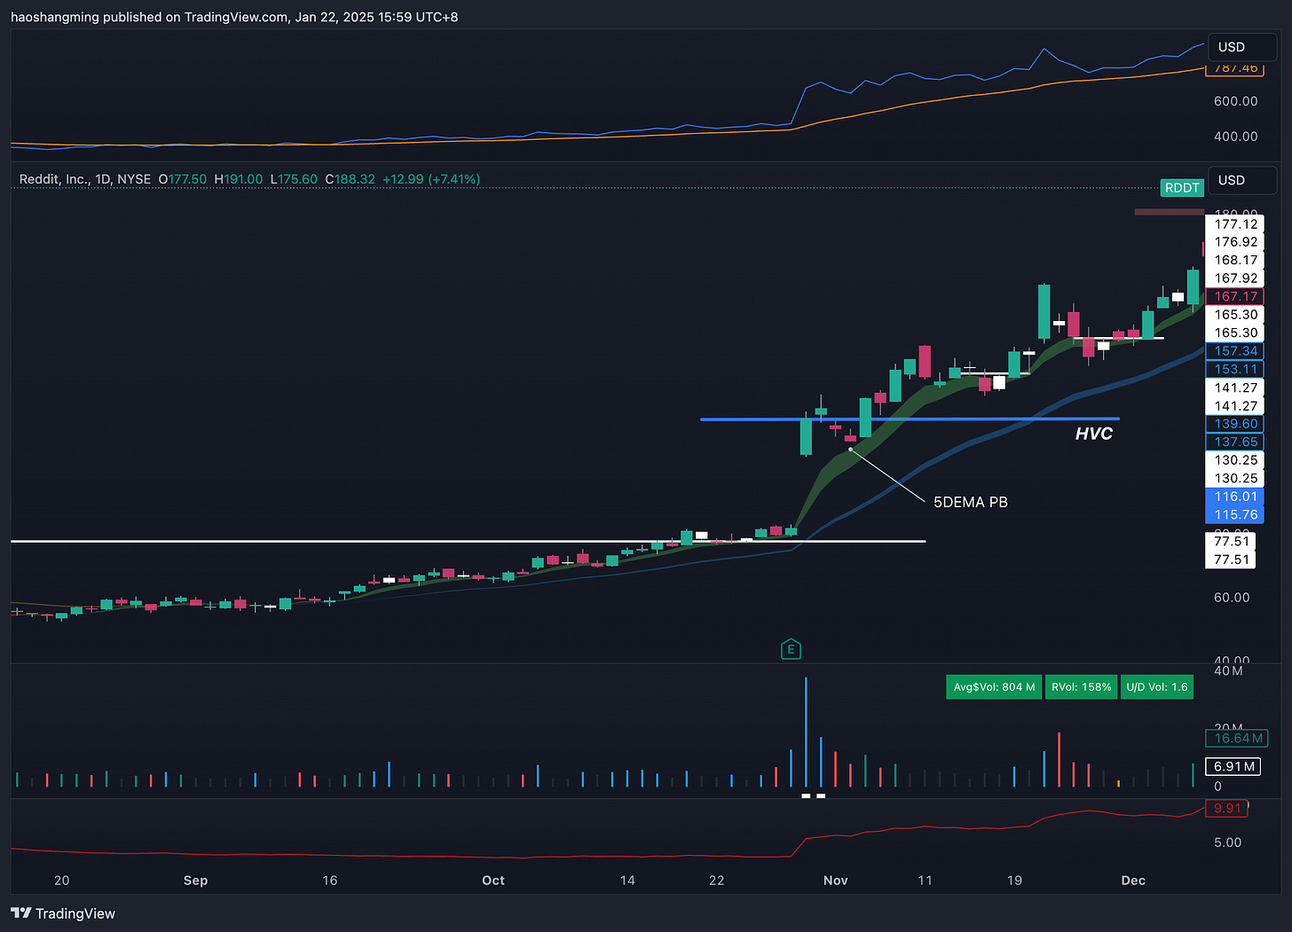Image resolution: width=1292 pixels, height=932 pixels.
Task: Click the 168.17 price label
Action: [x=1235, y=261]
